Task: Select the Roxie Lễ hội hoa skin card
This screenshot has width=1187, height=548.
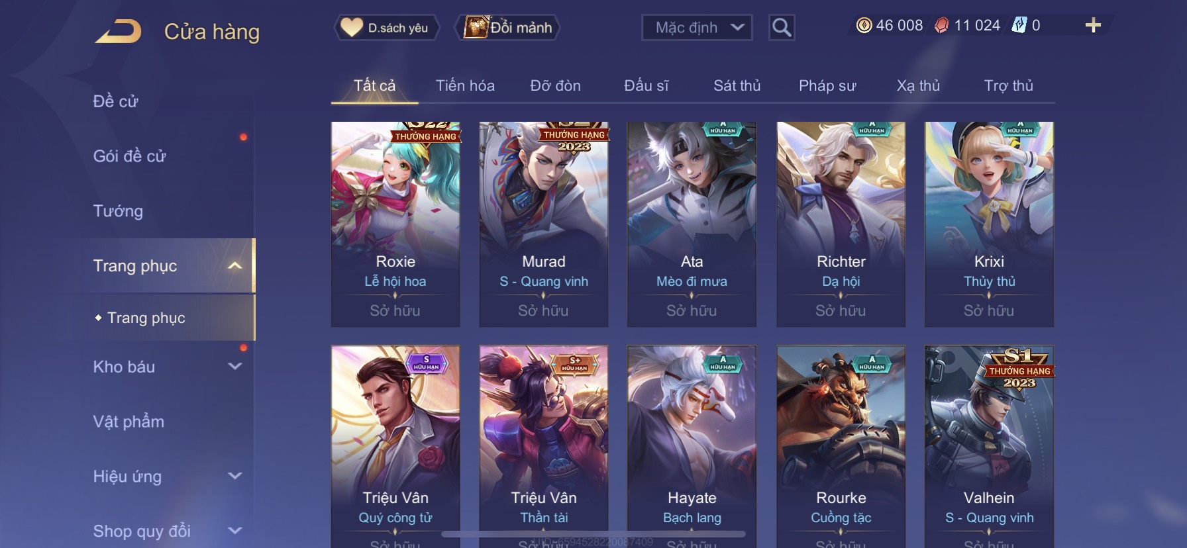Action: click(395, 224)
